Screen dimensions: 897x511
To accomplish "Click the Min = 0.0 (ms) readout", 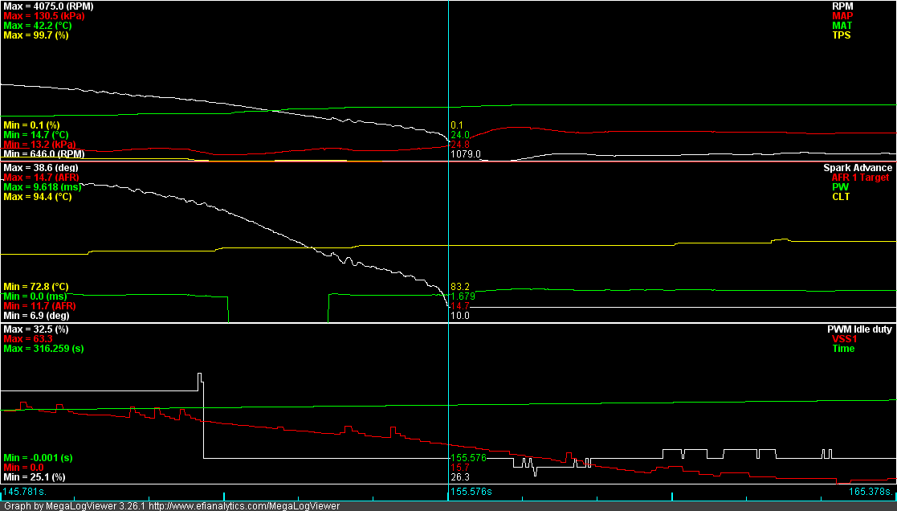I will pyautogui.click(x=35, y=296).
